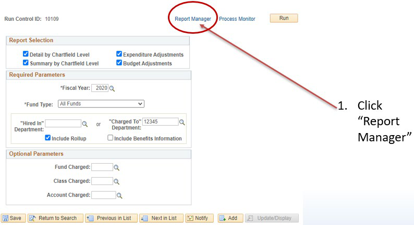The width and height of the screenshot is (414, 225).
Task: Click the Save button
Action: [13, 218]
